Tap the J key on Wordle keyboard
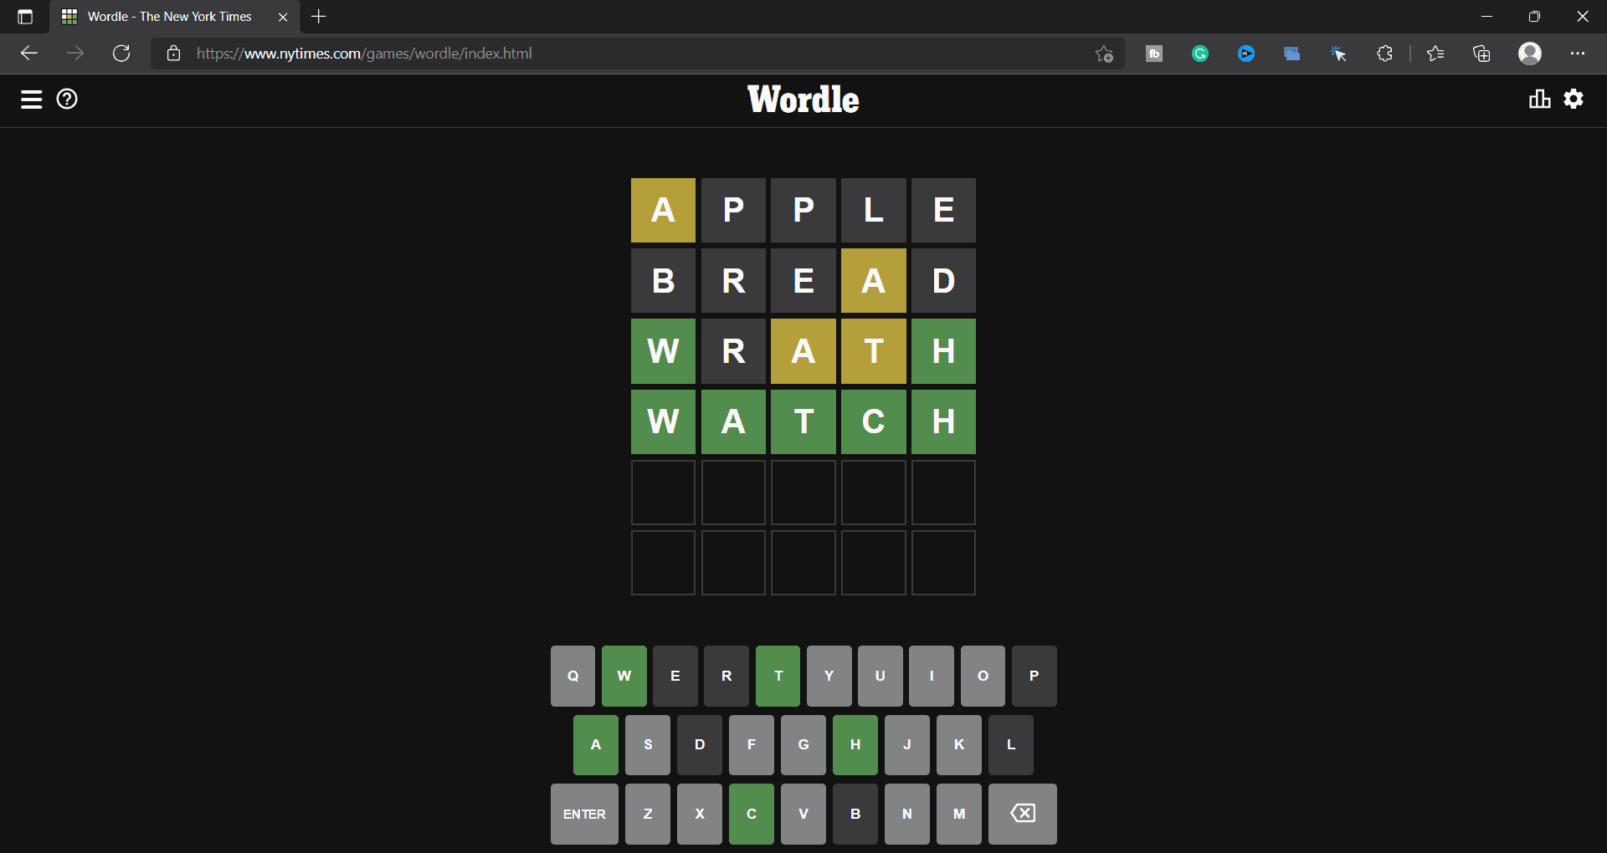Image resolution: width=1607 pixels, height=853 pixels. tap(907, 744)
